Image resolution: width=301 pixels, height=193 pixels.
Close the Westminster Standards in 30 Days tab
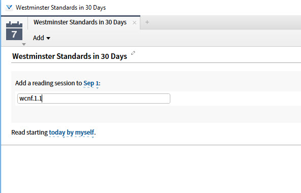click(x=135, y=23)
